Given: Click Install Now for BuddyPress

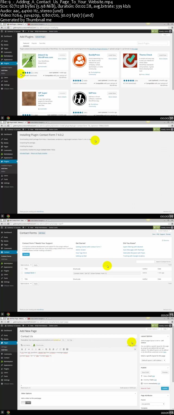Looking at the screenshot, I should click(x=112, y=55).
